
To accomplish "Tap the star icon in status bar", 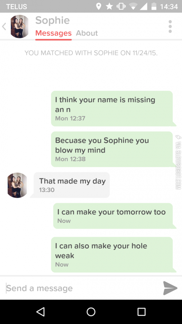I will [109, 7].
